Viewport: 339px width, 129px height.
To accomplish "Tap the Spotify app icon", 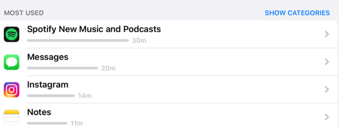I will (11, 34).
